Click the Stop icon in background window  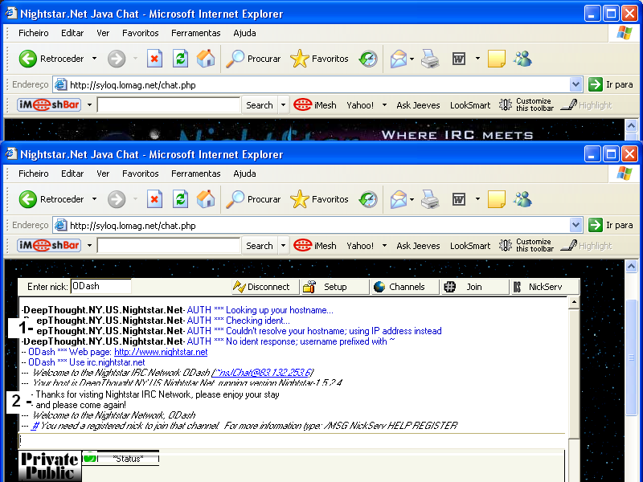coord(154,59)
